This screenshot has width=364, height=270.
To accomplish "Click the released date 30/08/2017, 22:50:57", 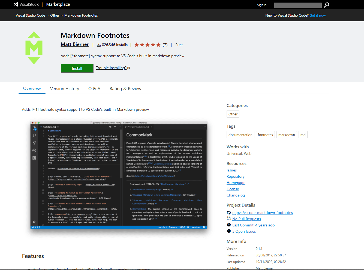I will 271,255.
